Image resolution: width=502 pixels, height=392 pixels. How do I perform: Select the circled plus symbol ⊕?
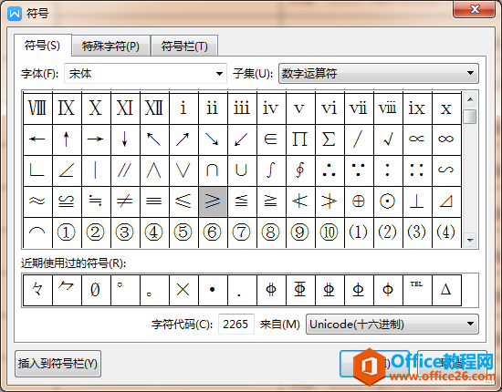click(x=359, y=201)
